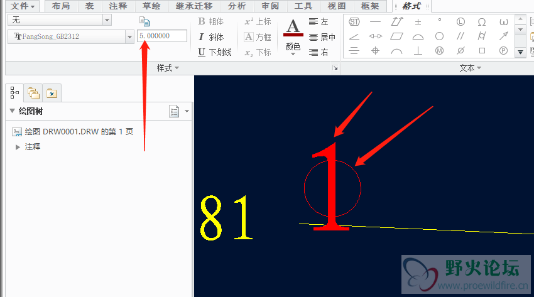This screenshot has width=534, height=297.
Task: Click the copy style icon above text height
Action: [x=144, y=21]
